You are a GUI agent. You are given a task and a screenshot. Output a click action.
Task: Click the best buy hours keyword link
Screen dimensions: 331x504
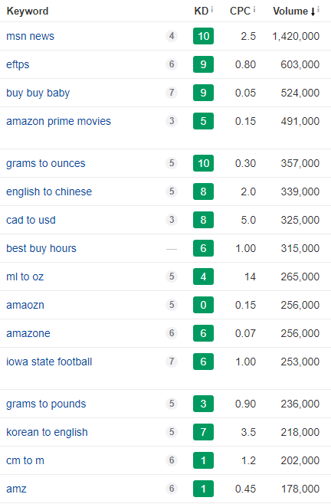[41, 248]
